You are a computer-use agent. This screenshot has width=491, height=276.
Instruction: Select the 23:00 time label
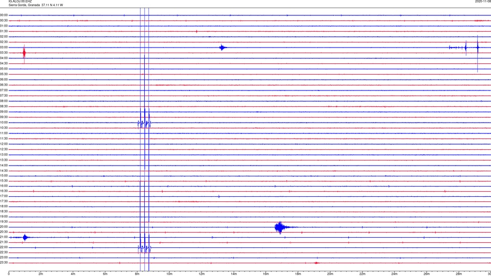click(x=4, y=257)
